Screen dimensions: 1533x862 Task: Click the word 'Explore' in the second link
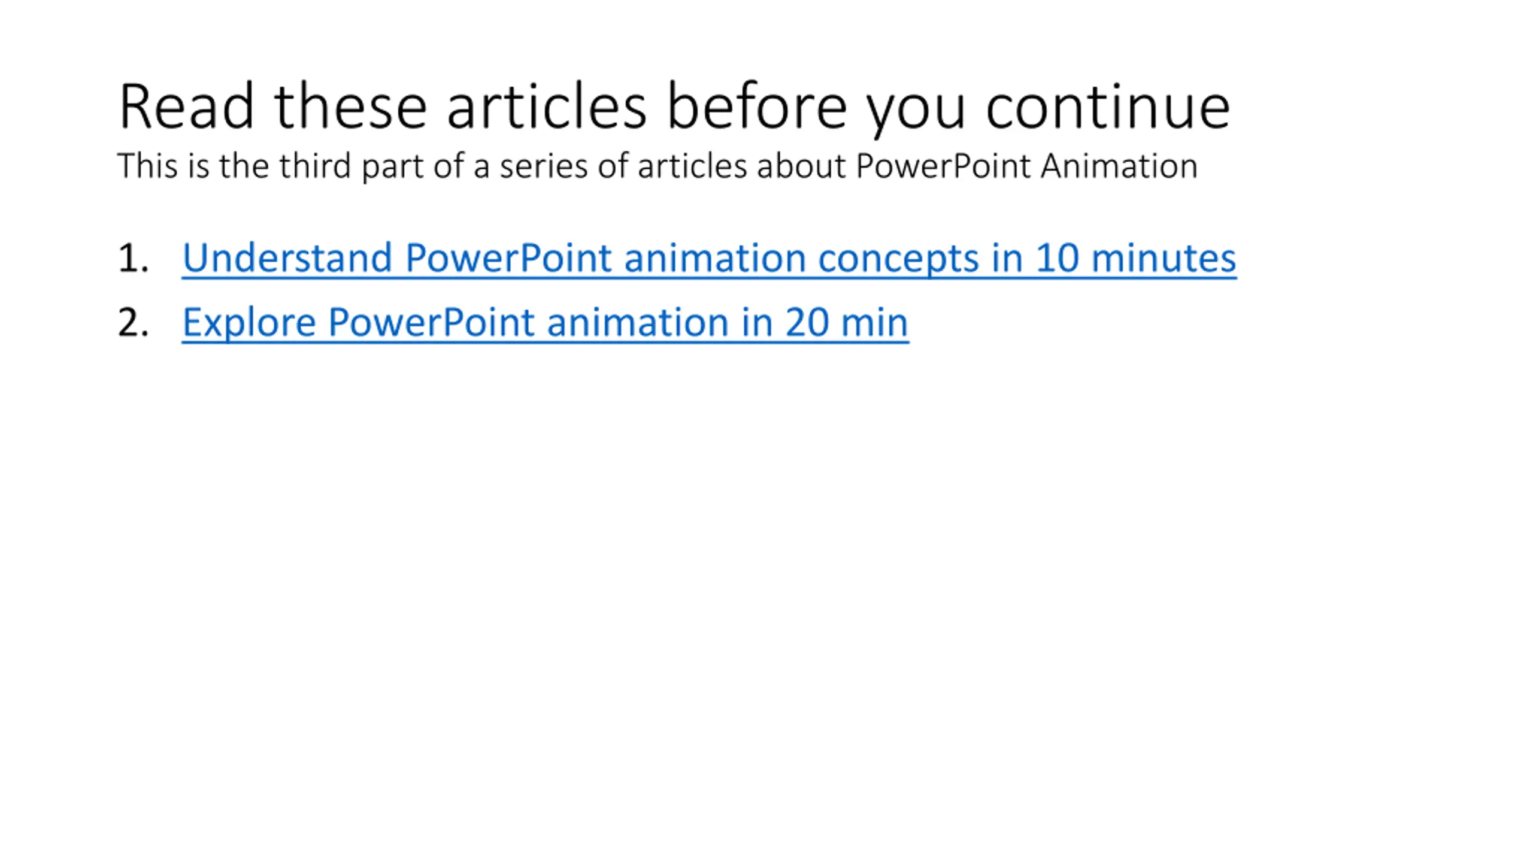coord(249,323)
